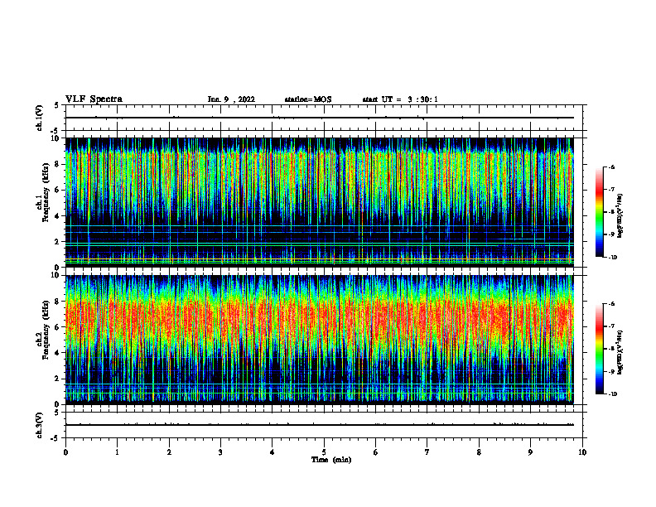This screenshot has width=656, height=507.
Task: Click the '5' tick on ch.1(V) axis
Action: point(56,105)
